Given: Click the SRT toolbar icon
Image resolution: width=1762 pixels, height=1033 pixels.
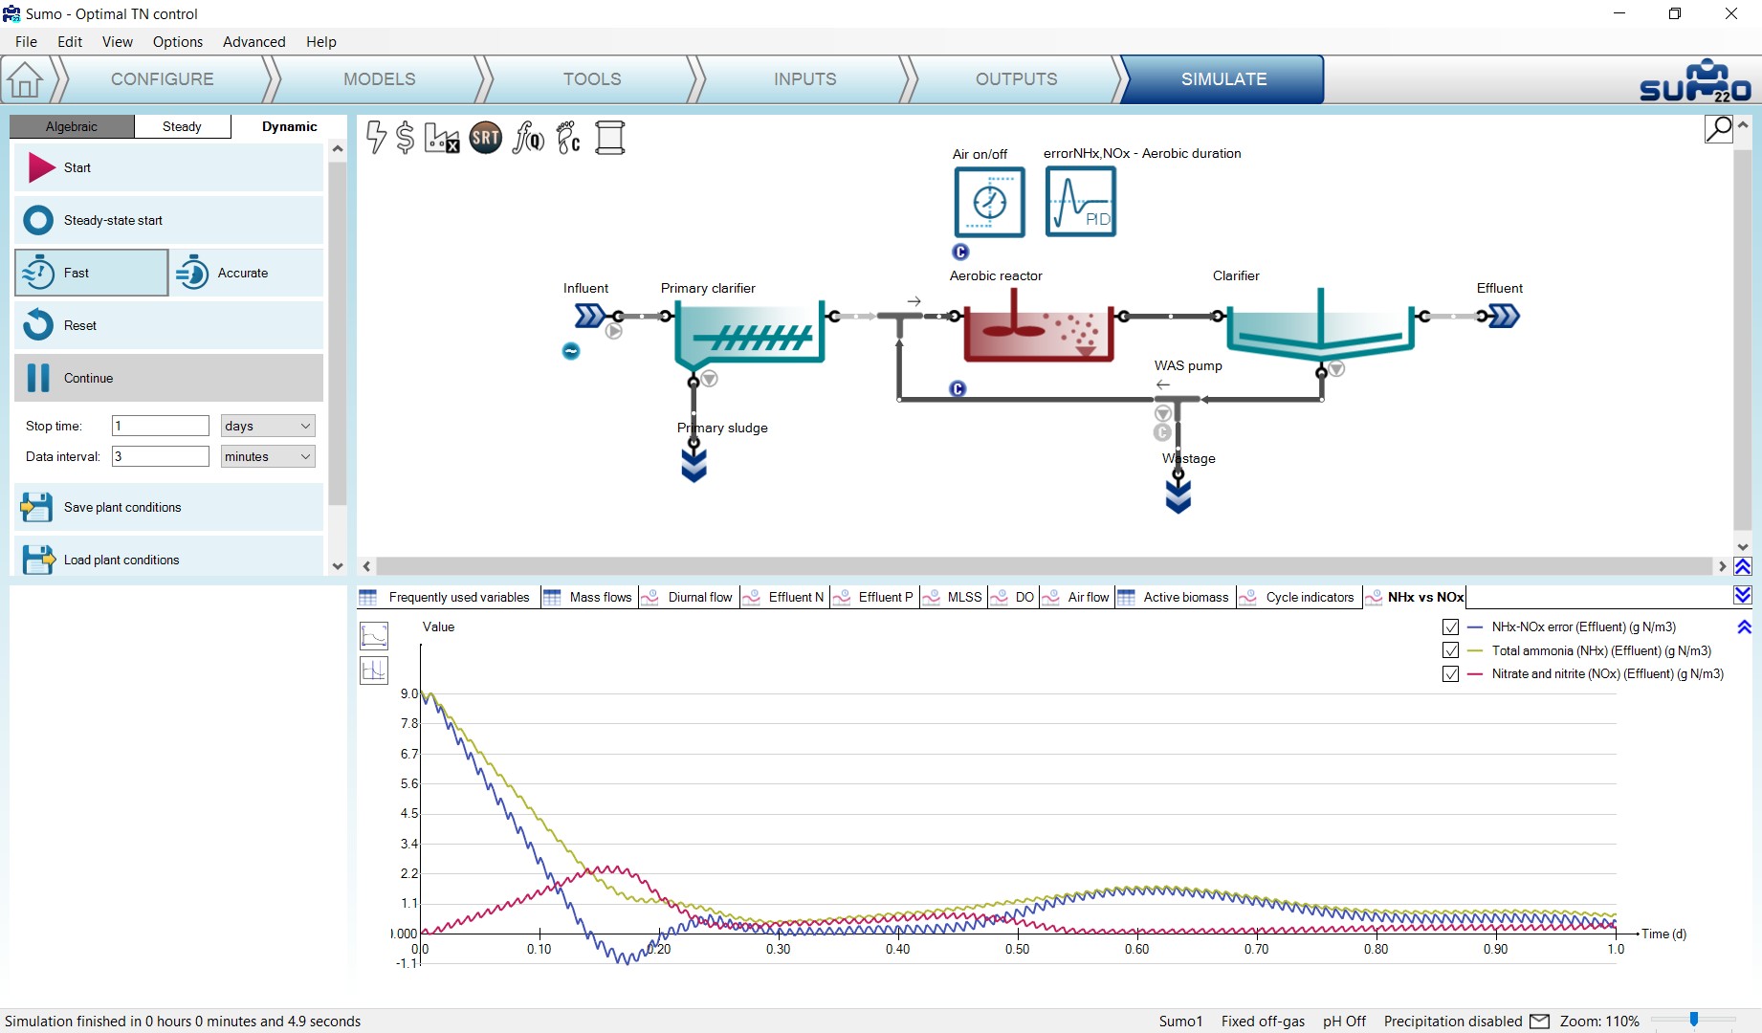Looking at the screenshot, I should tap(486, 138).
